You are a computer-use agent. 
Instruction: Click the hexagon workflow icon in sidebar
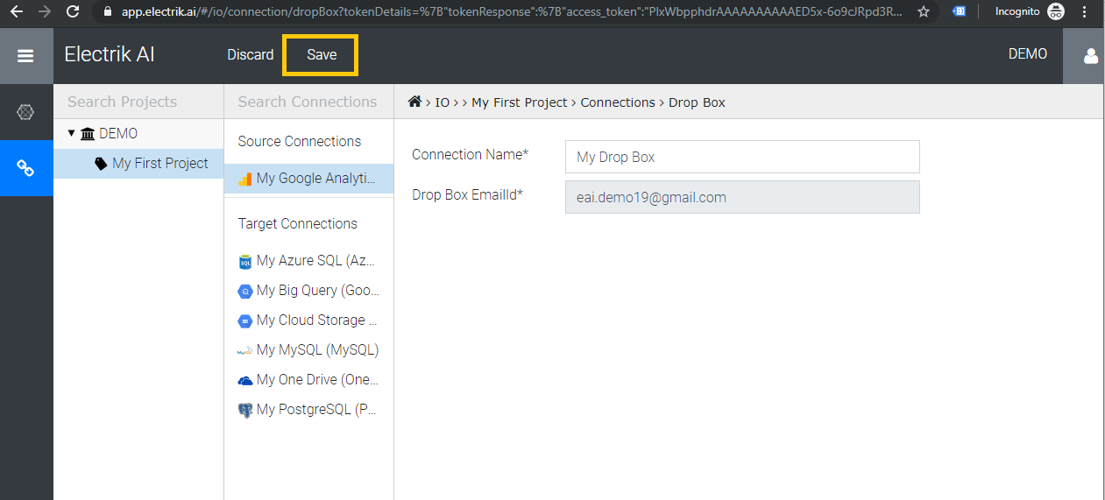pyautogui.click(x=25, y=112)
